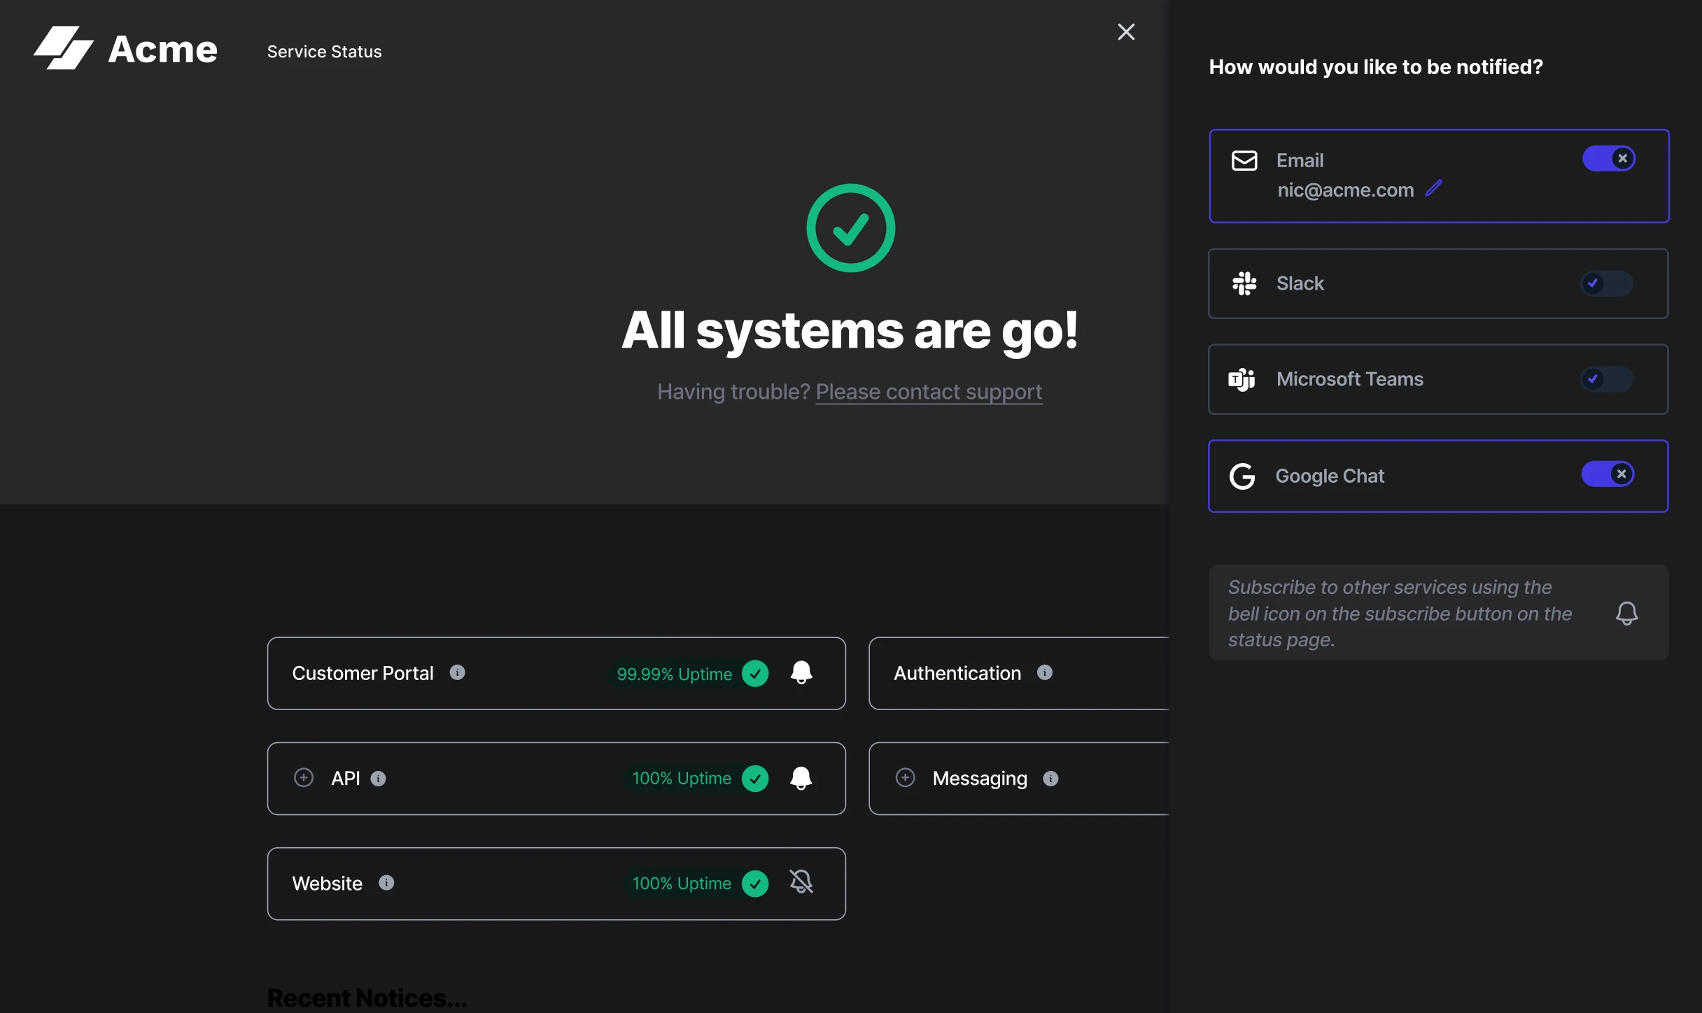Click the Microsoft Teams icon

click(x=1242, y=379)
